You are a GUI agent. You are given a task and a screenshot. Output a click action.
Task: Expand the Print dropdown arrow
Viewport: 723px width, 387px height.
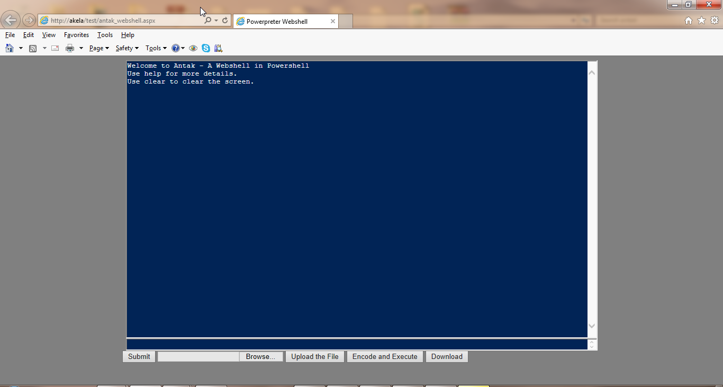[81, 48]
